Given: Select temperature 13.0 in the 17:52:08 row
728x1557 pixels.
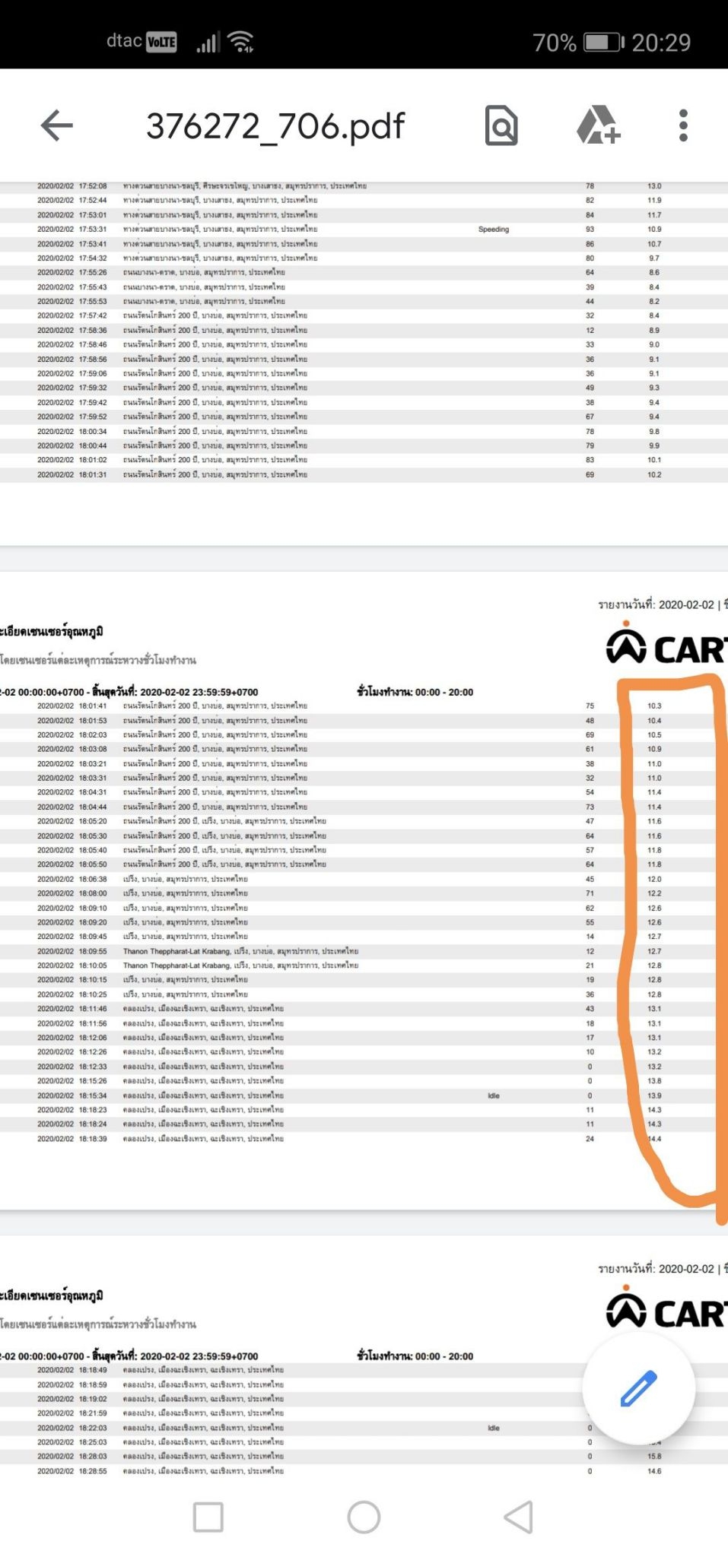Looking at the screenshot, I should pos(654,186).
